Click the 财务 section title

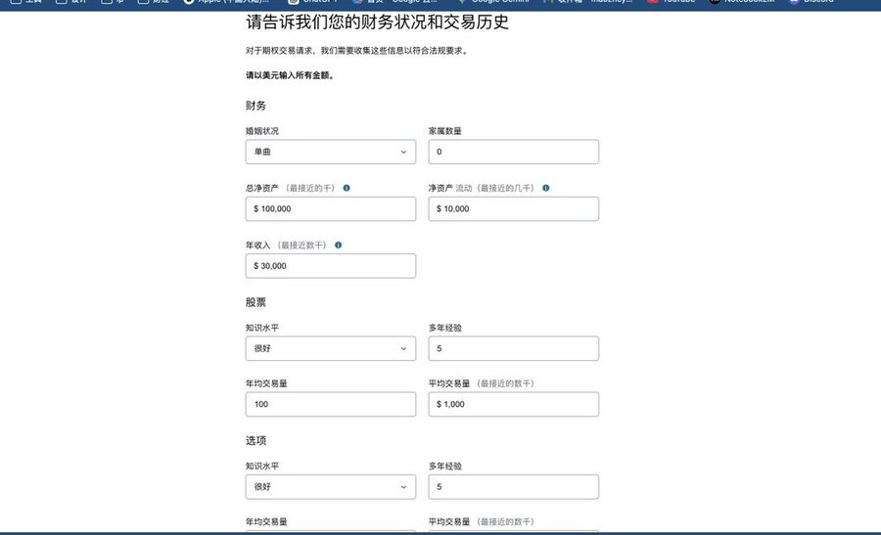point(255,106)
